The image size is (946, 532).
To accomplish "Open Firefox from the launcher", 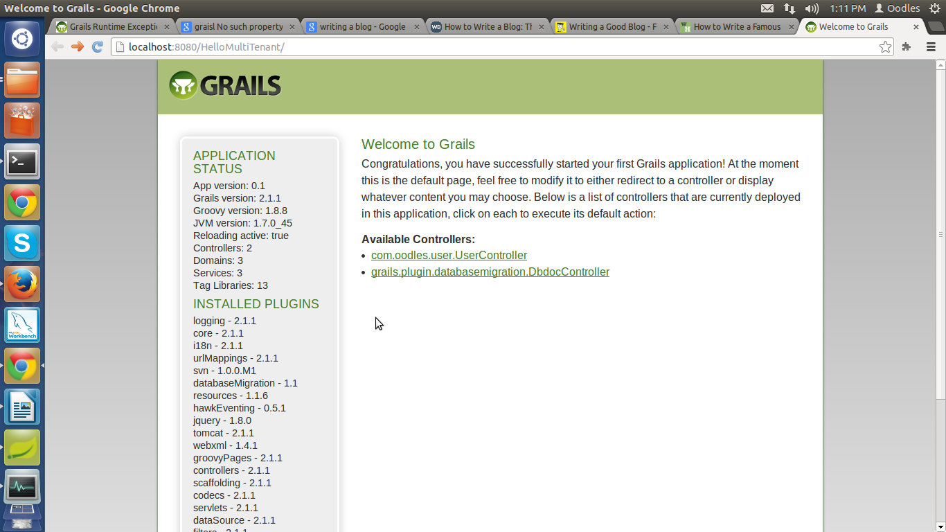I will click(x=22, y=284).
